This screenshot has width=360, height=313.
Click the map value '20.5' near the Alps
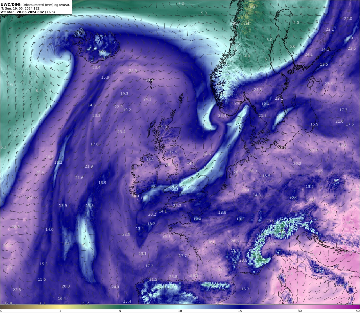[x=270, y=221]
